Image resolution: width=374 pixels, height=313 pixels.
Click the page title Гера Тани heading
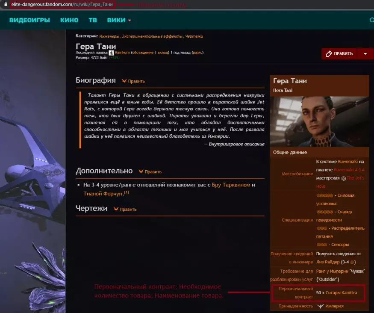(x=96, y=46)
